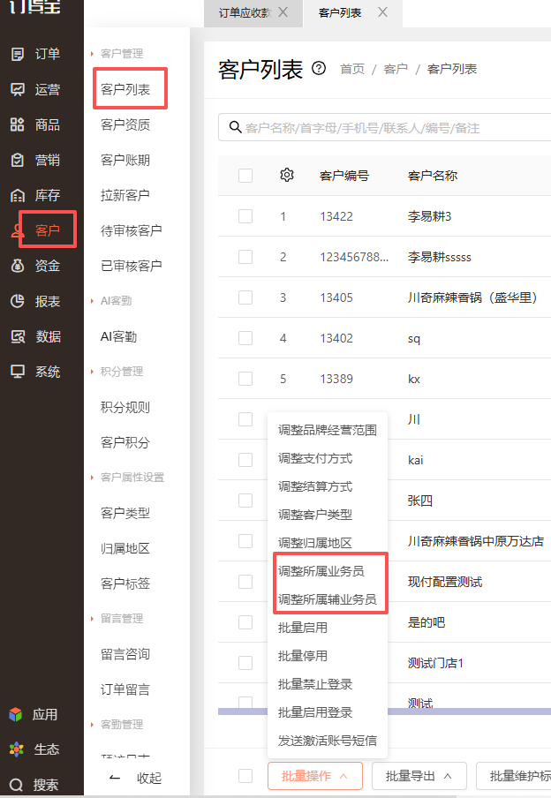
Task: Click the customer search input field
Action: click(385, 127)
